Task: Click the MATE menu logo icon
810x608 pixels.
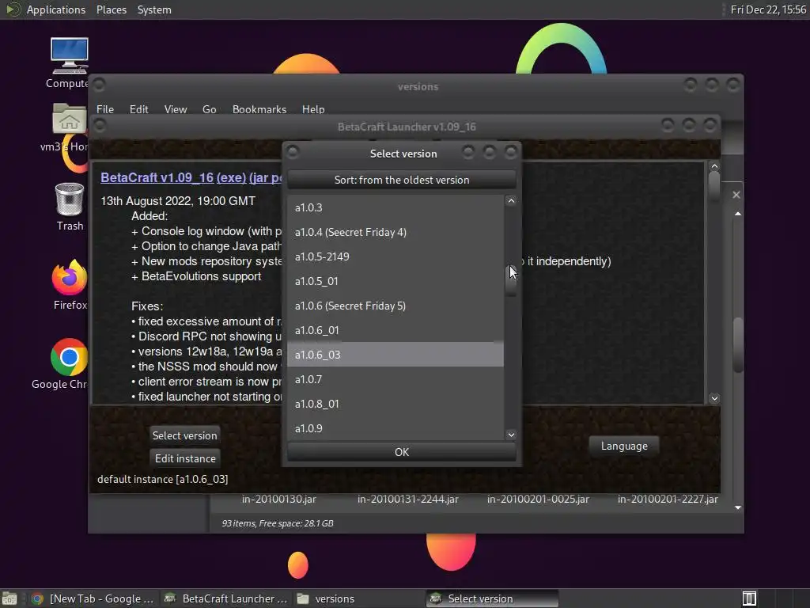Action: (x=11, y=9)
